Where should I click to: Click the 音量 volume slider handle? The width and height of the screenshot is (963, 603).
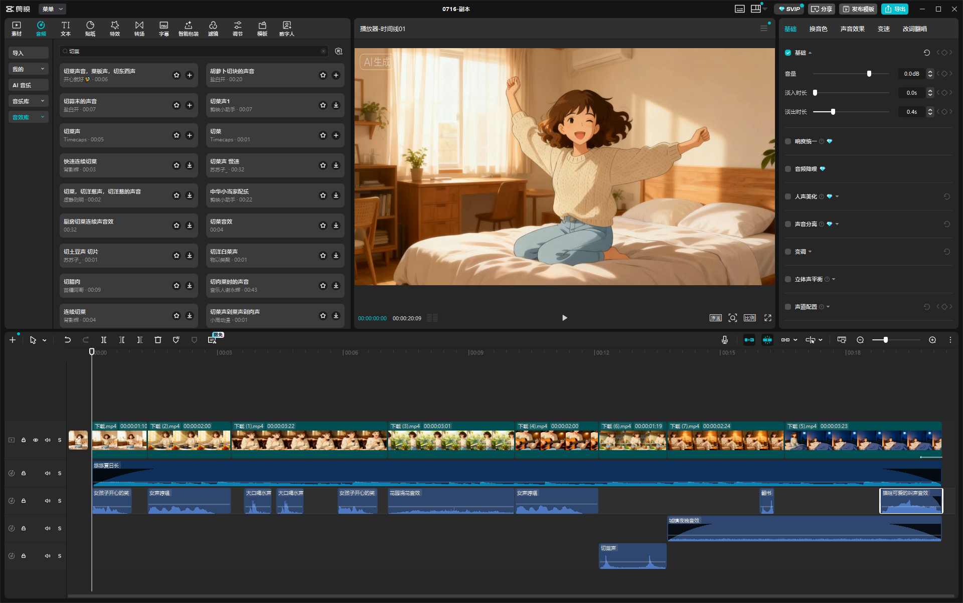coord(869,74)
